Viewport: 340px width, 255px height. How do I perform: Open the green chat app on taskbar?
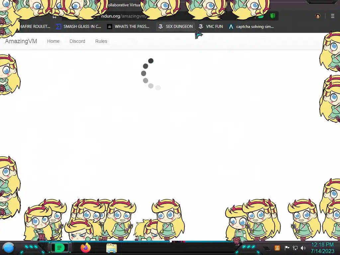[60, 248]
